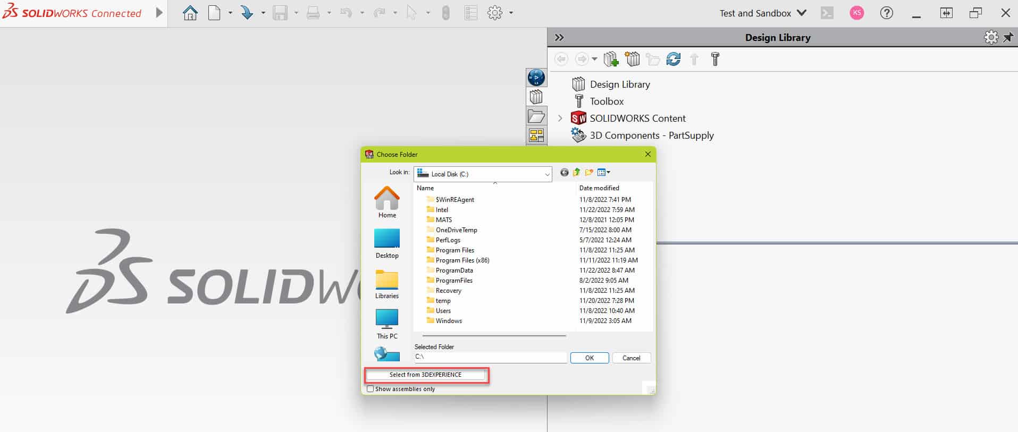Screen dimensions: 1018x432
Task: Click Up One Level arrow in Design Library
Action: 694,59
